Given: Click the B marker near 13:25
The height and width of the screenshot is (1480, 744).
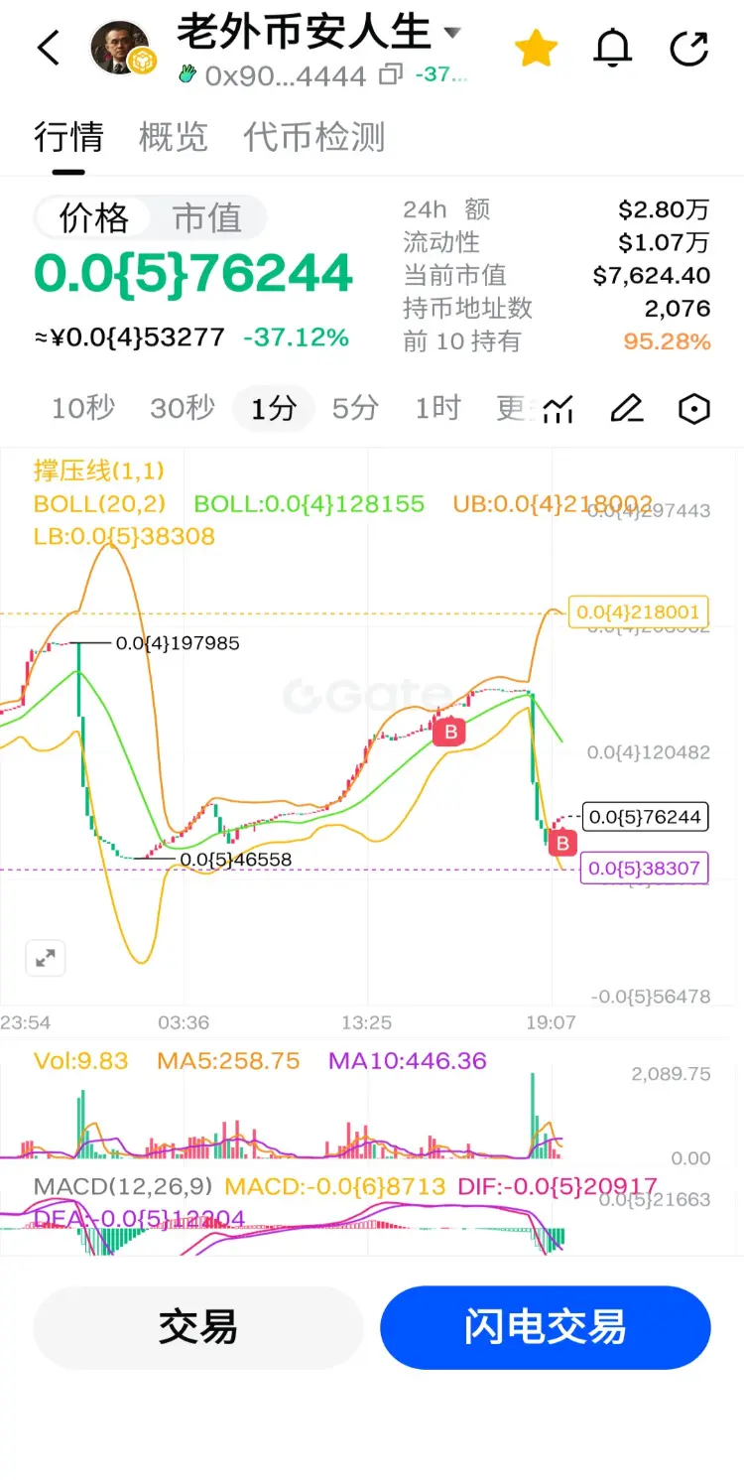Looking at the screenshot, I should (x=450, y=732).
